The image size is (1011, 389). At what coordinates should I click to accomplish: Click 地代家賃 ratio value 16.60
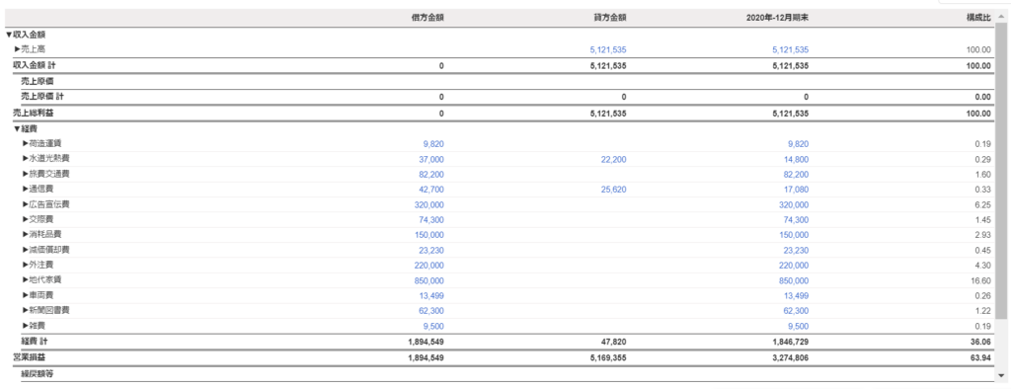pyautogui.click(x=981, y=280)
